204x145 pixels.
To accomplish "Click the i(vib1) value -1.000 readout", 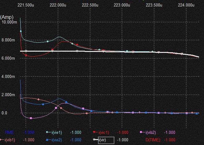I will coord(29,140).
